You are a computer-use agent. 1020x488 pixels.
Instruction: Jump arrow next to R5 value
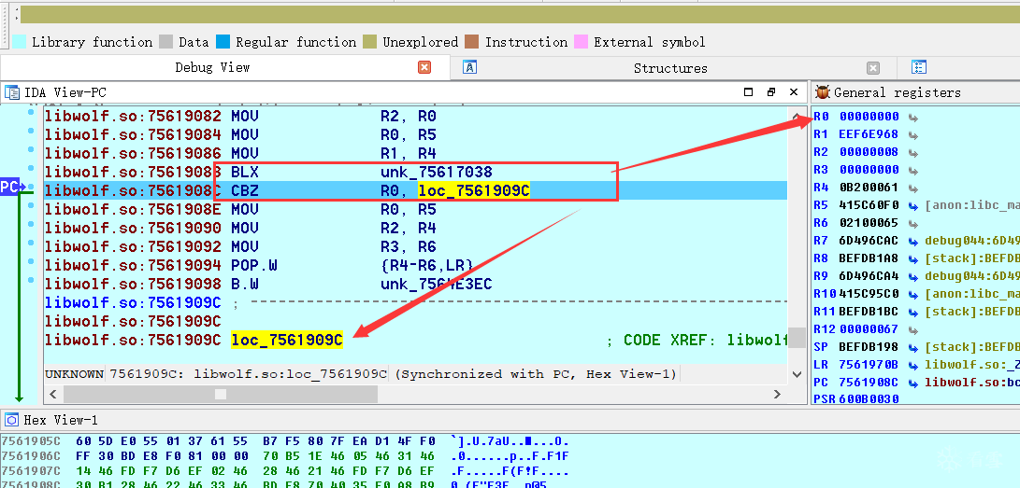[x=912, y=205]
